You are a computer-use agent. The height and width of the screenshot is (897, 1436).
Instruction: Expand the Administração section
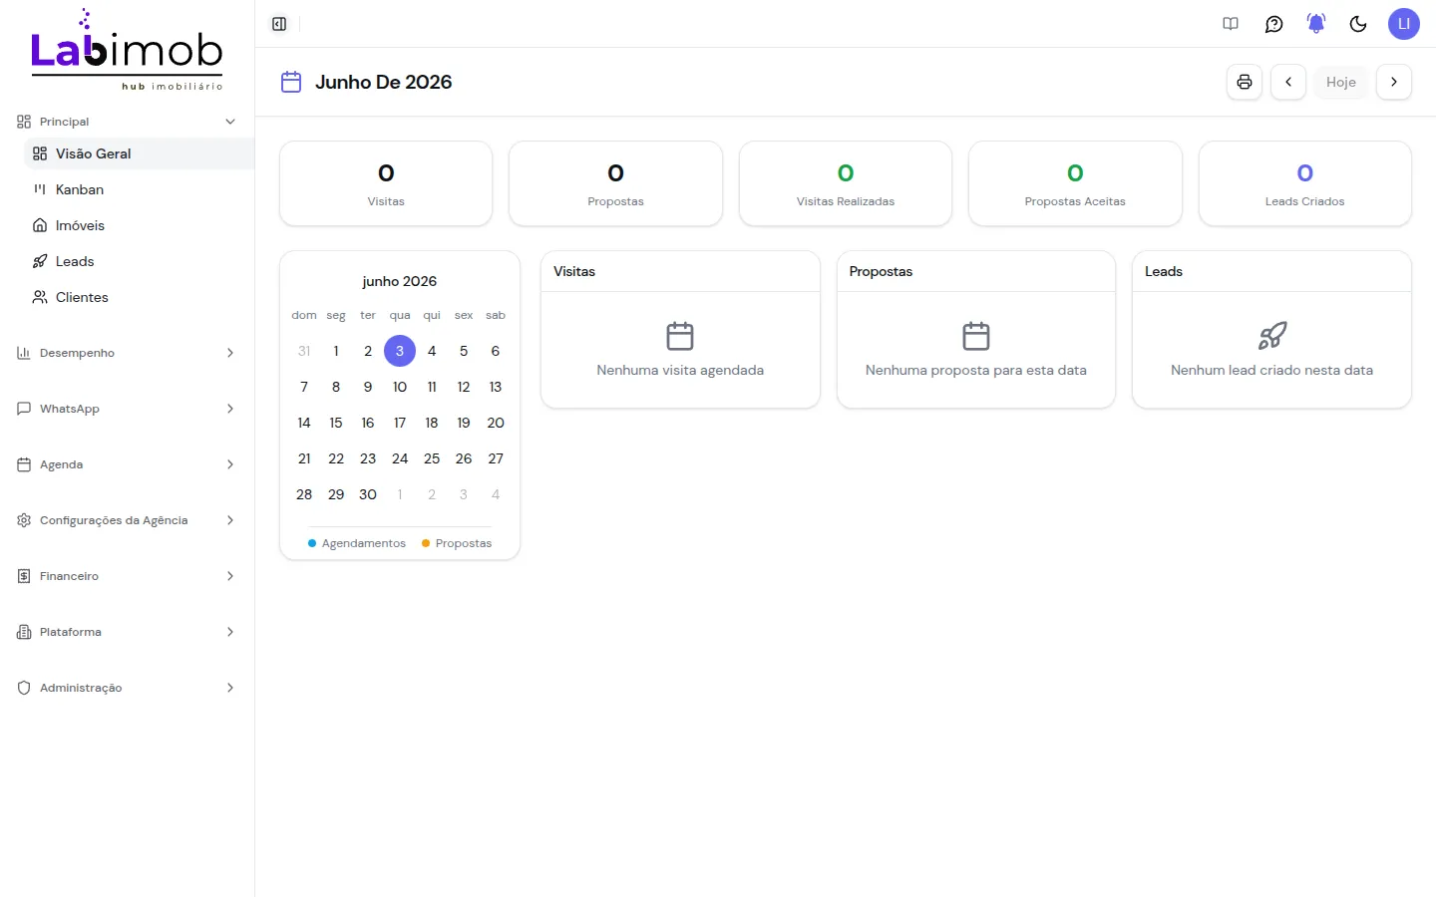[x=127, y=688]
